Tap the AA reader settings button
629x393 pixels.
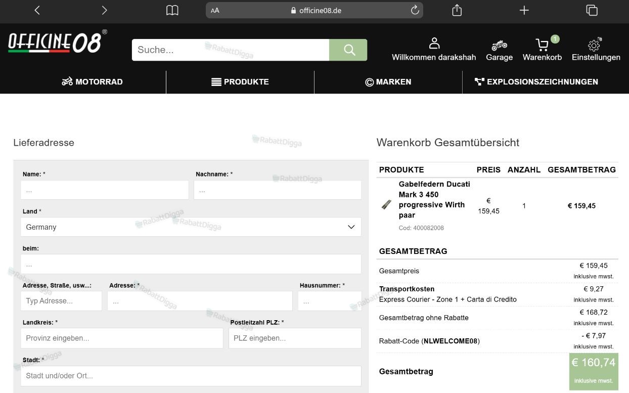tap(215, 10)
